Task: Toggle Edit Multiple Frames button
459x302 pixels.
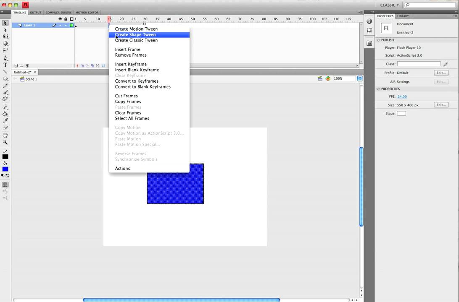Action: coord(92,66)
